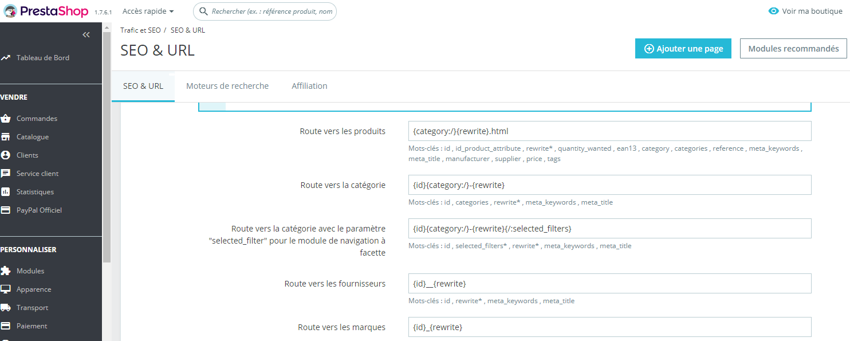The width and height of the screenshot is (850, 341).
Task: Click the Service client chat icon
Action: [x=6, y=174]
